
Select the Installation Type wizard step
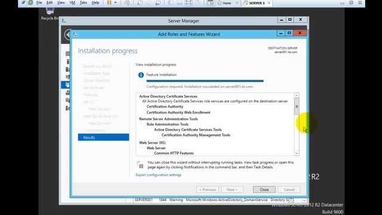coord(97,73)
